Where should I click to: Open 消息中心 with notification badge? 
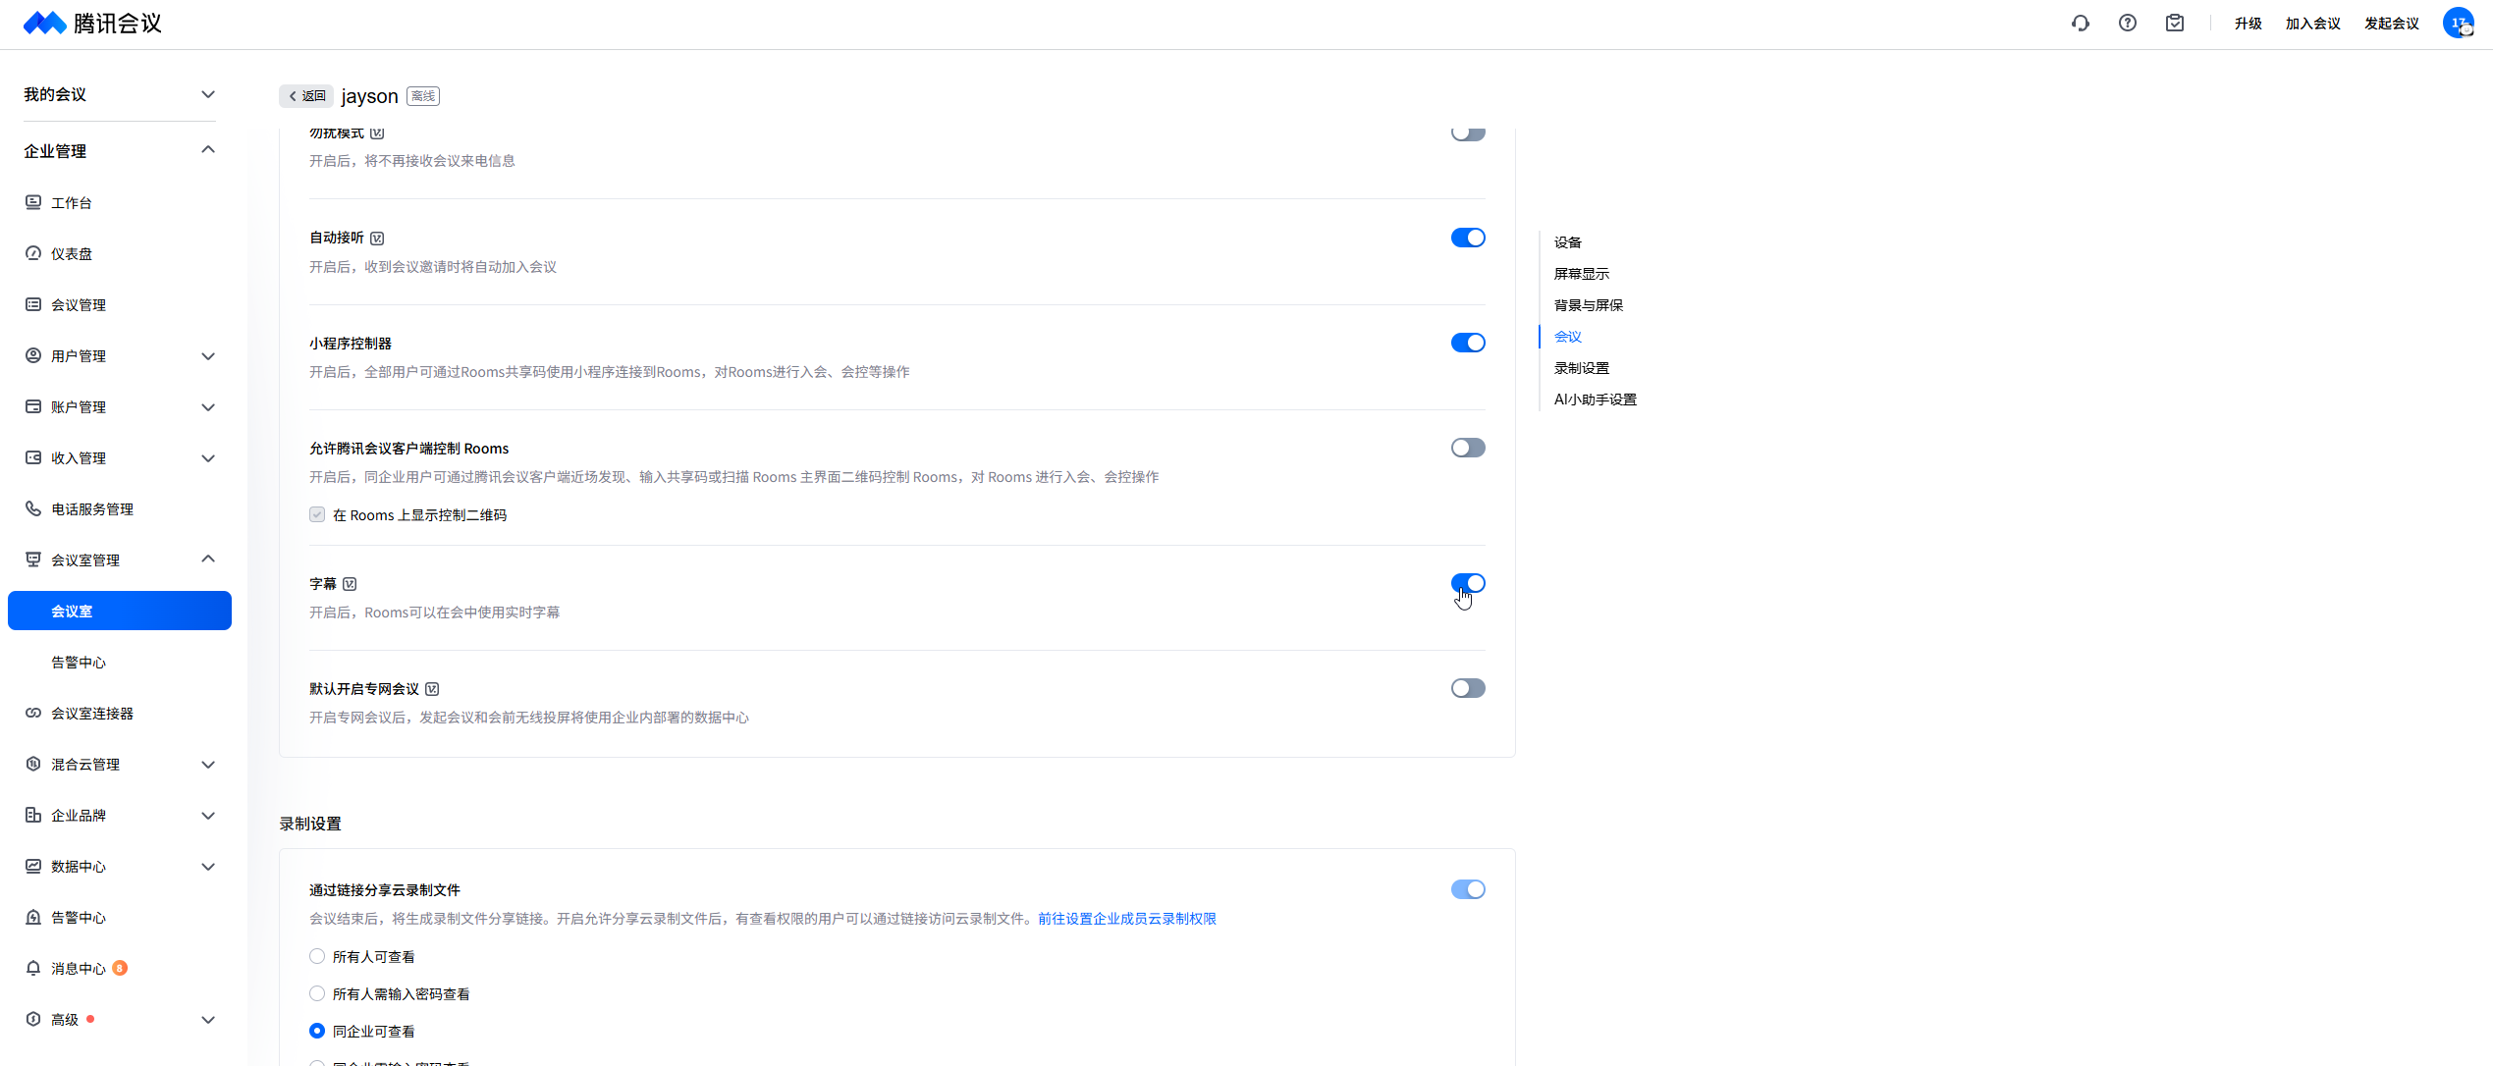79,969
